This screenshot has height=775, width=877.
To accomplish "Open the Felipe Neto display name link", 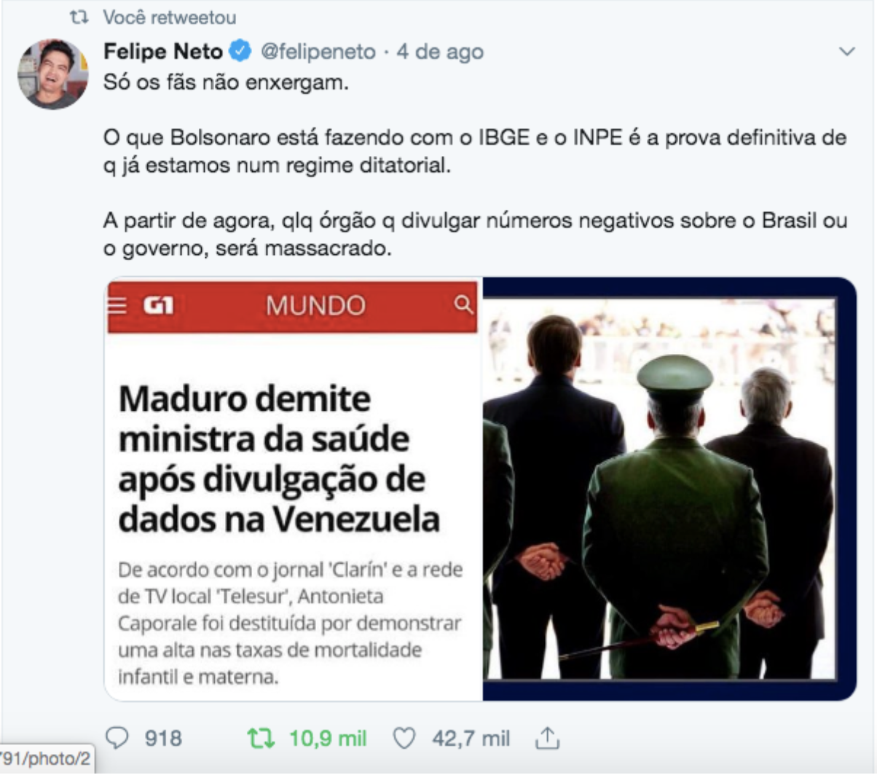I will (x=163, y=52).
